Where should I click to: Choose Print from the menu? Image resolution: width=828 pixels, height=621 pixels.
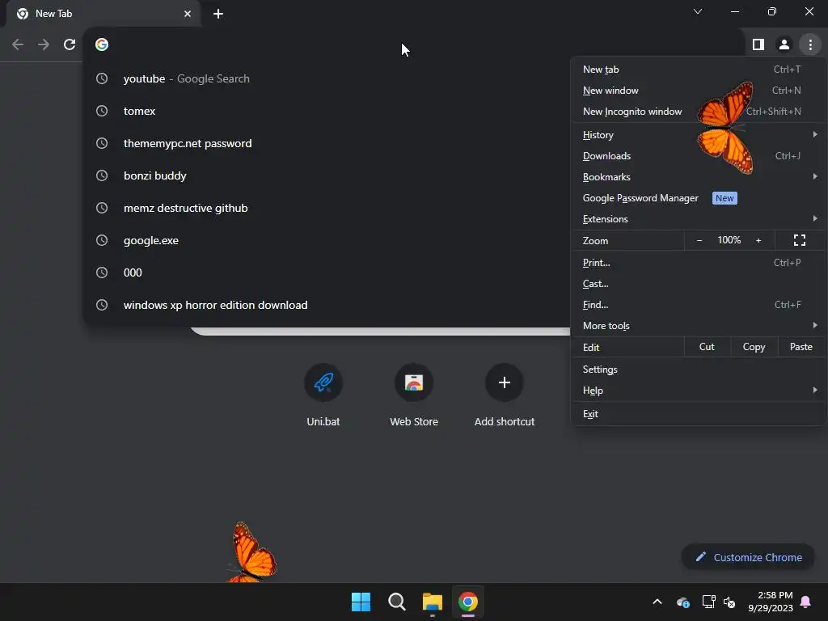[699, 263]
